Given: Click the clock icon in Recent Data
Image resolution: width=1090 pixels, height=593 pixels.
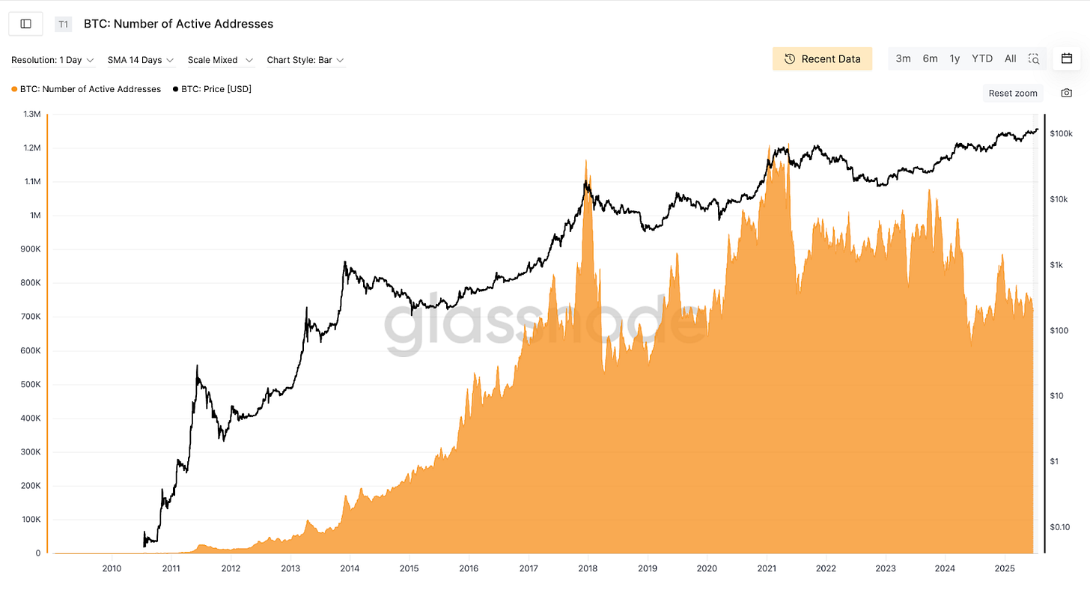Looking at the screenshot, I should pyautogui.click(x=789, y=59).
